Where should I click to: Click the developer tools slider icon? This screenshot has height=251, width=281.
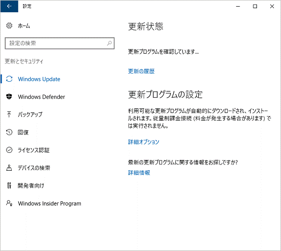click(9, 186)
